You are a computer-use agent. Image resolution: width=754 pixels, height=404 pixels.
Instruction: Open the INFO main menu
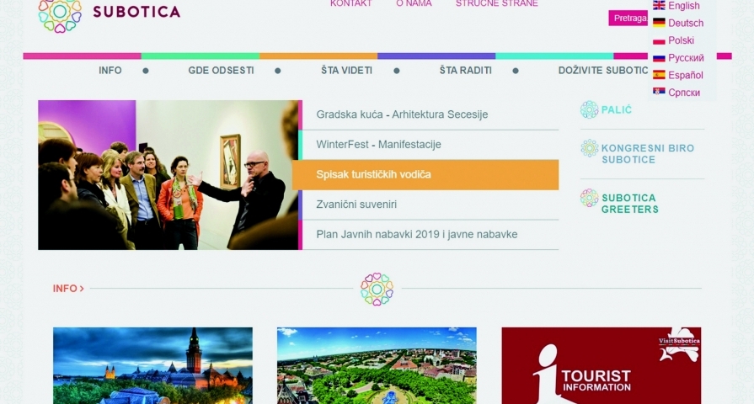pos(110,71)
